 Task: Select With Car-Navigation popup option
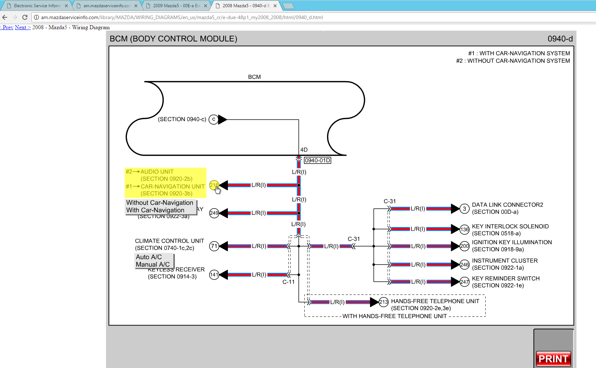click(155, 210)
